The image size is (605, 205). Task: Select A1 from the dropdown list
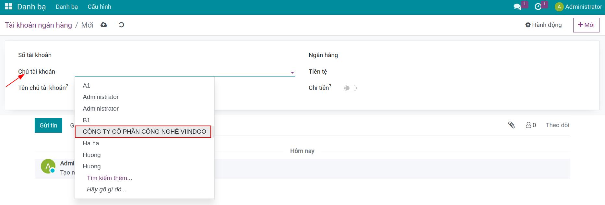pos(145,85)
